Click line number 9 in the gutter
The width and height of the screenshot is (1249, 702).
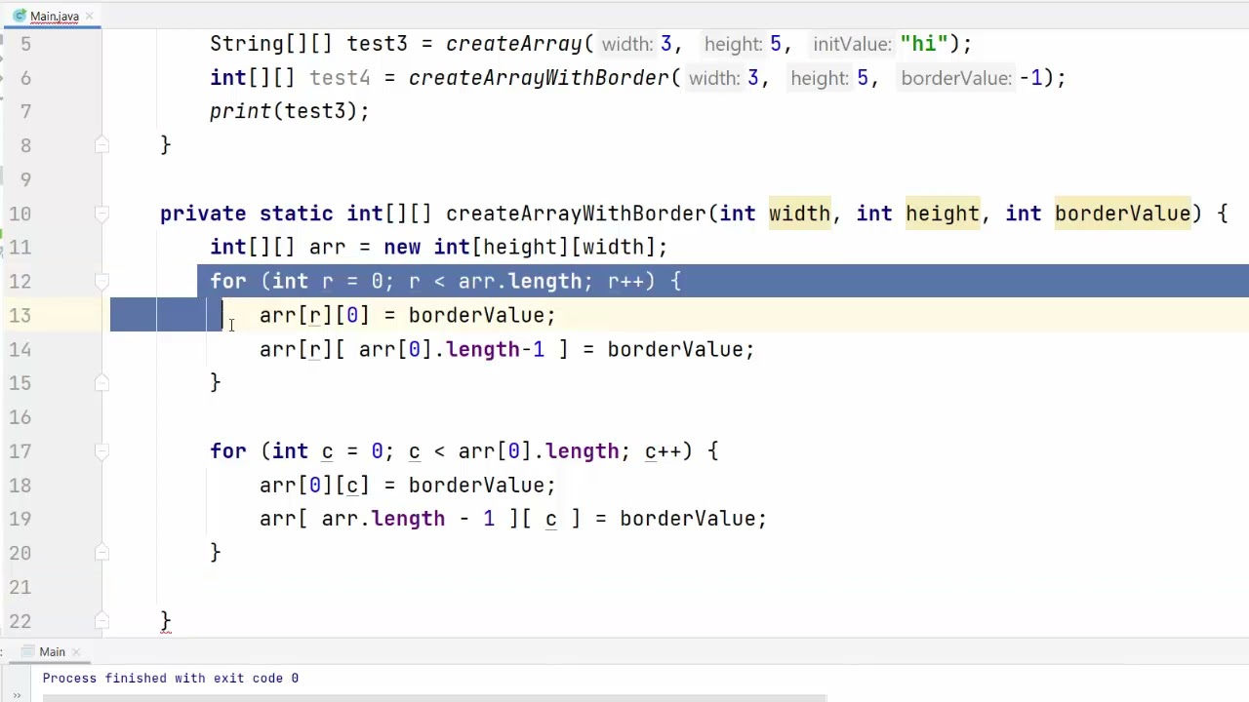click(x=25, y=179)
